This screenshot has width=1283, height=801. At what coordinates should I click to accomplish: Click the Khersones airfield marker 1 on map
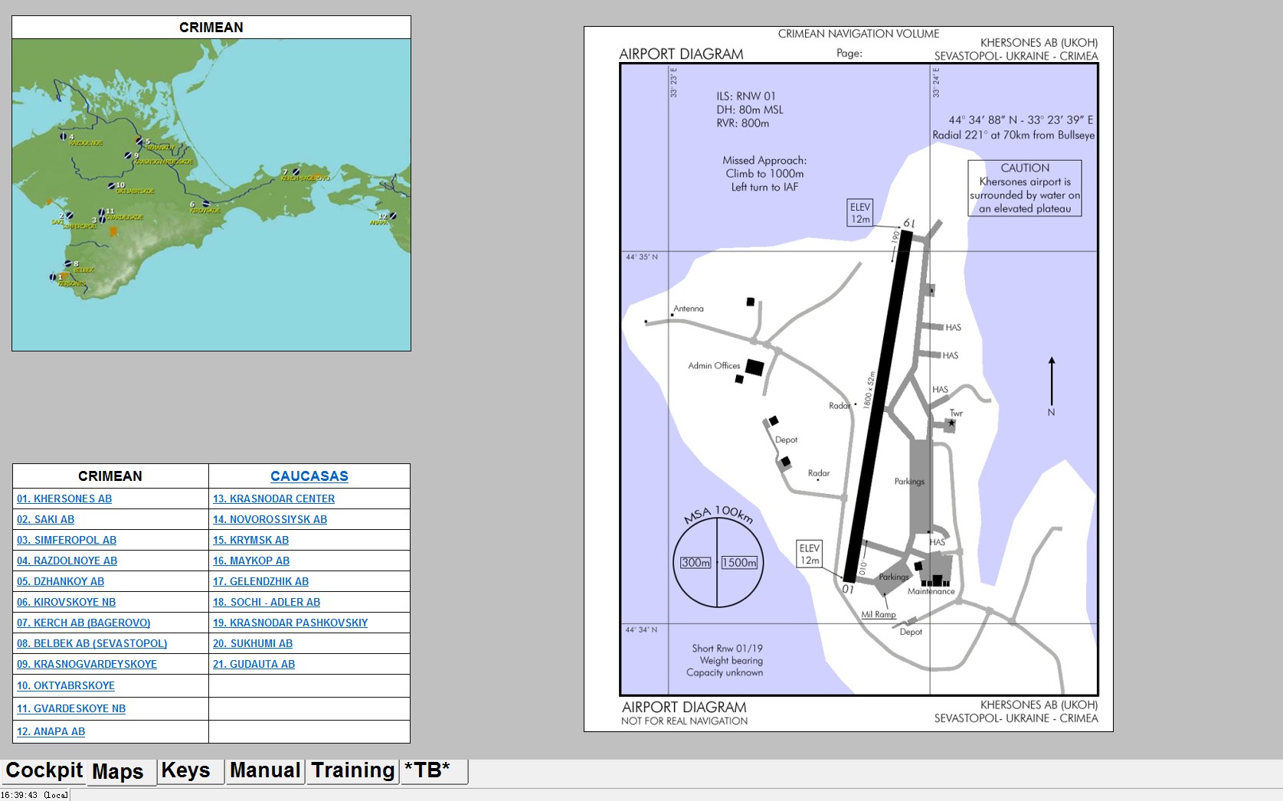click(x=53, y=277)
